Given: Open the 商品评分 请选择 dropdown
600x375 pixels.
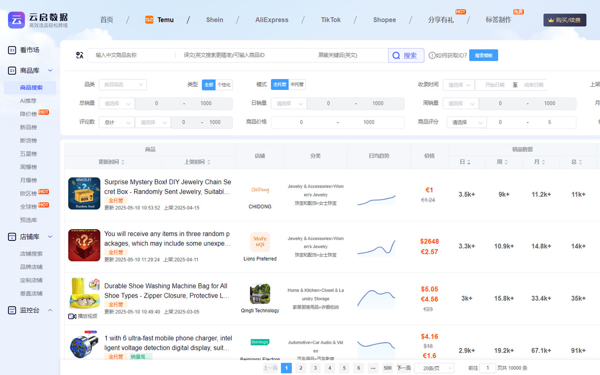Looking at the screenshot, I should [466, 122].
